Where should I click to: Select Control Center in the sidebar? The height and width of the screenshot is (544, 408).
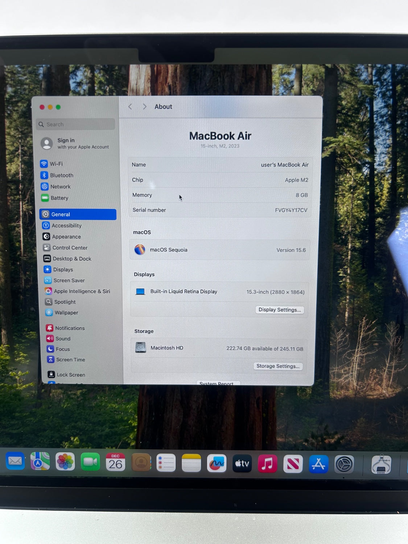coord(70,248)
